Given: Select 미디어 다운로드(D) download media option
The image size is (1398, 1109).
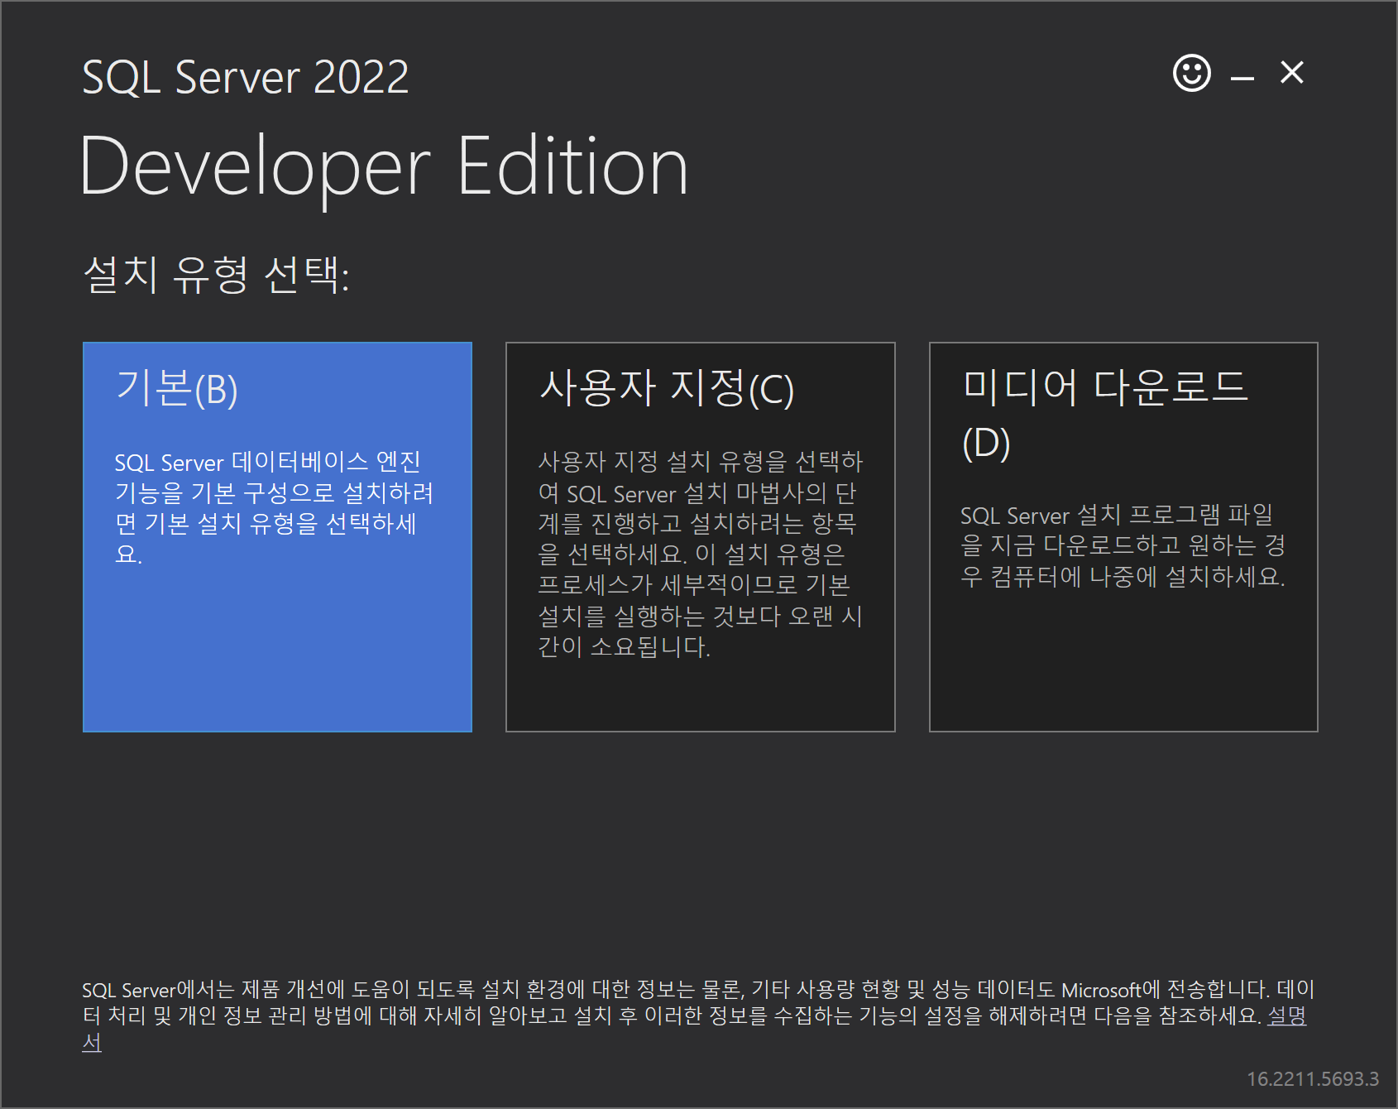Looking at the screenshot, I should (x=1123, y=537).
